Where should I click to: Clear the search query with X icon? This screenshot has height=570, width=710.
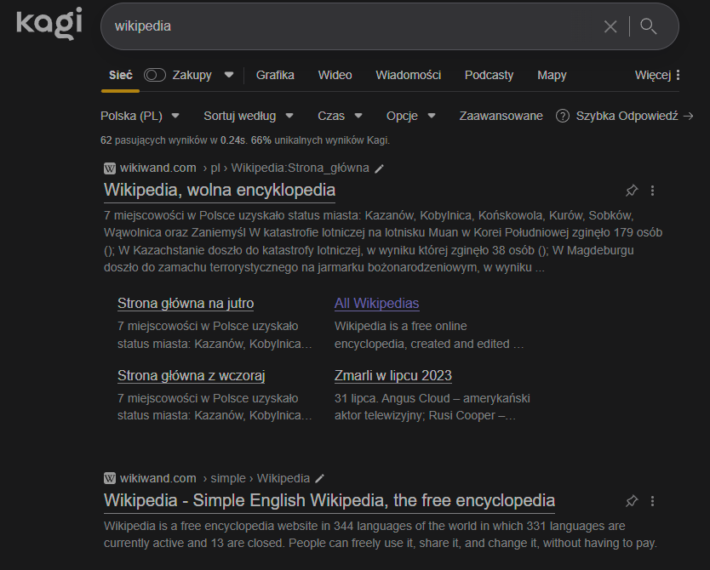[610, 26]
